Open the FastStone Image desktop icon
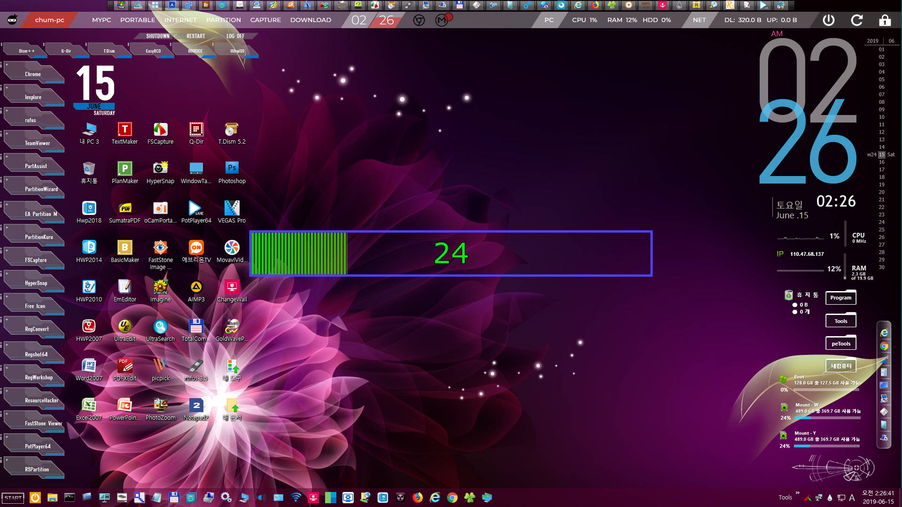 pyautogui.click(x=160, y=254)
